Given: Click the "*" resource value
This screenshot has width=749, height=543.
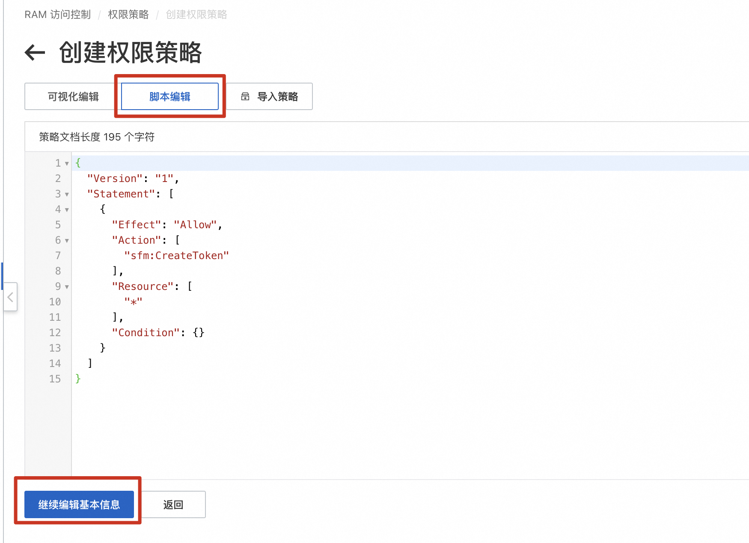Looking at the screenshot, I should [x=133, y=302].
